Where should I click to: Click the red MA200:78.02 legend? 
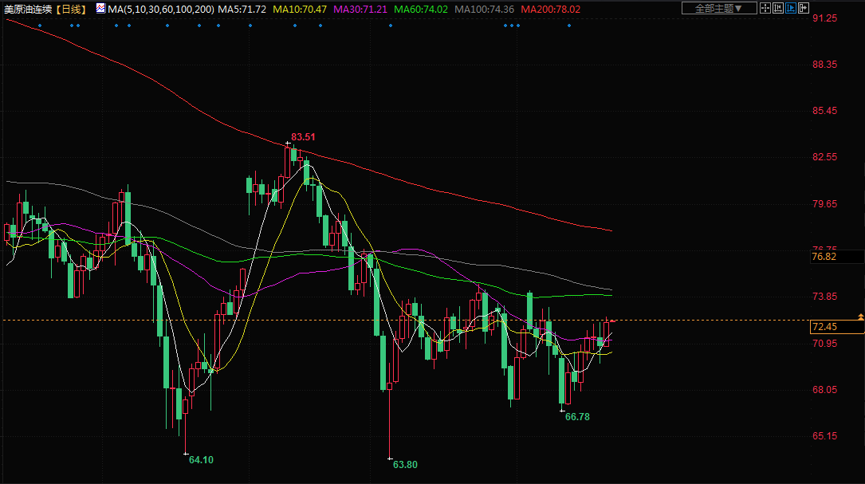click(x=551, y=9)
